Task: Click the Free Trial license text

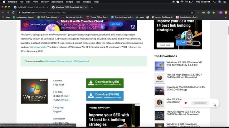Action: pos(59,85)
